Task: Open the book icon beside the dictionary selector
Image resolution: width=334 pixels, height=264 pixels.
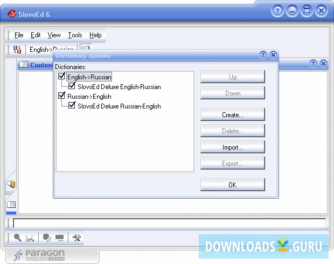Action: coord(86,48)
